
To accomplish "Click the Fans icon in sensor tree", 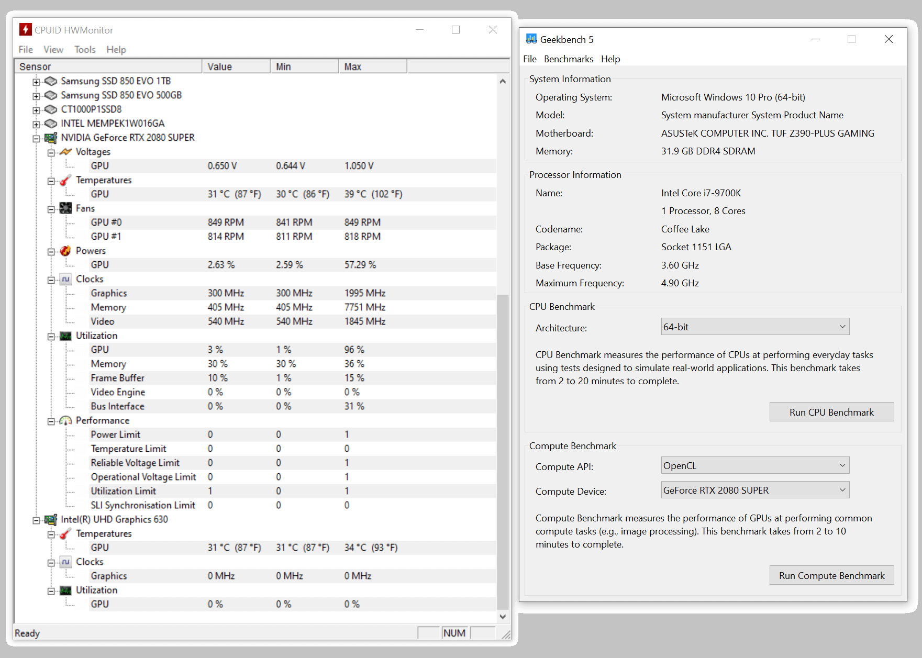I will pyautogui.click(x=65, y=209).
